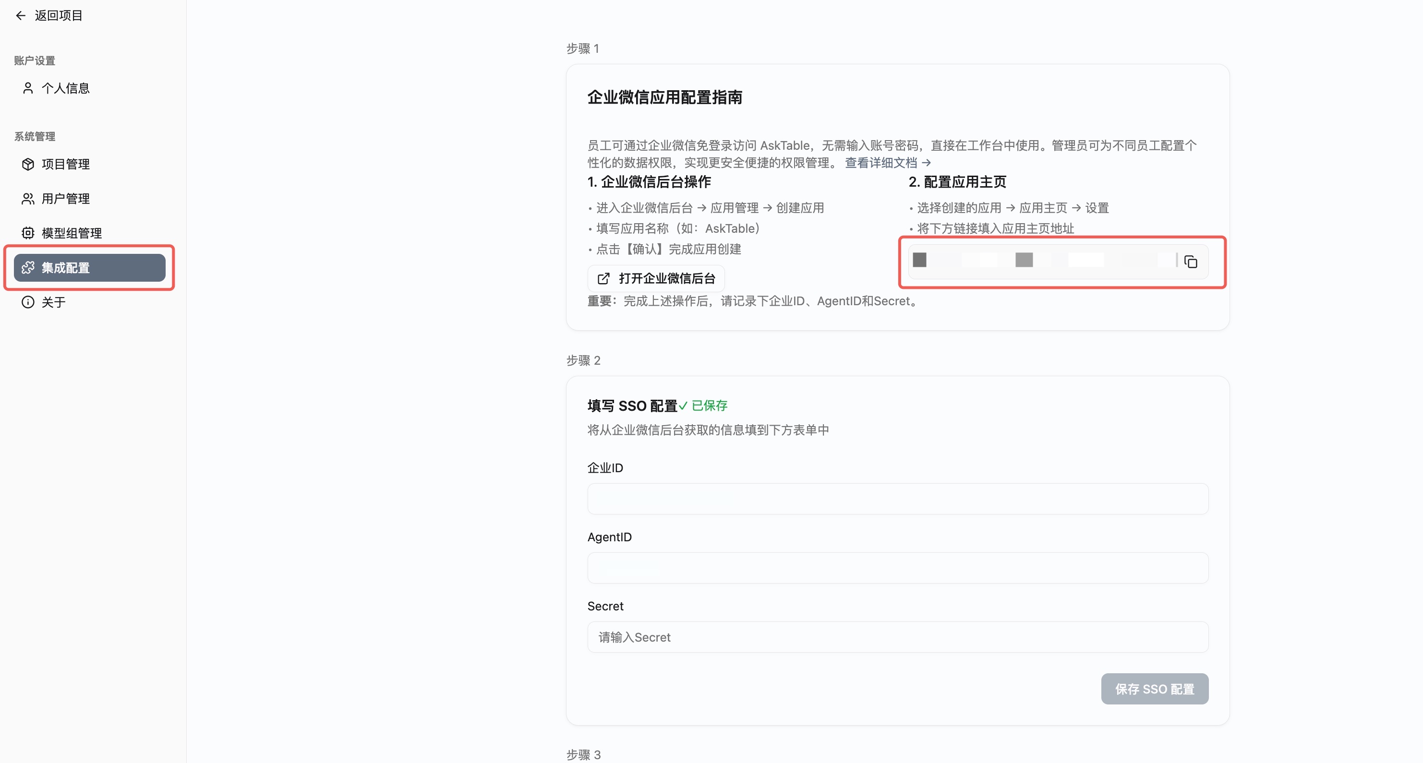This screenshot has height=763, width=1423.
Task: Copy the app homepage link
Action: (x=1191, y=262)
